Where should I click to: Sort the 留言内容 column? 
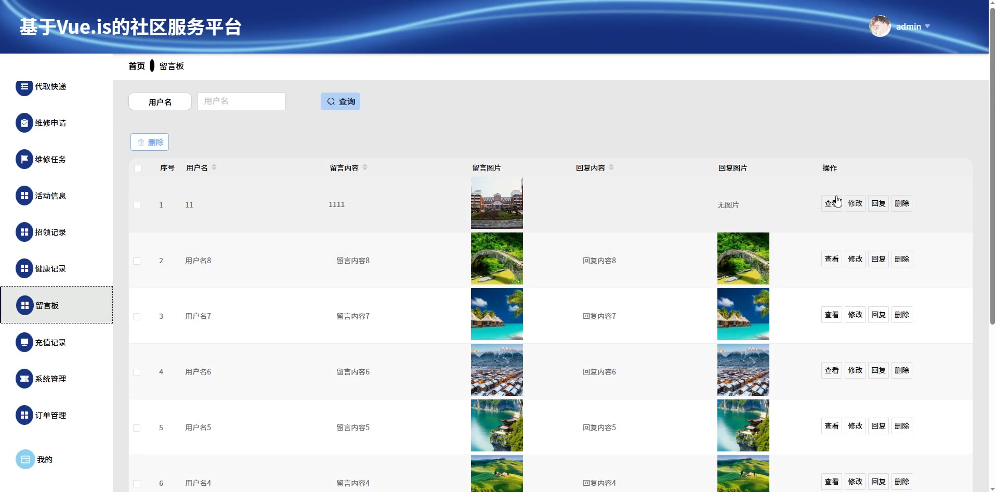pos(365,167)
